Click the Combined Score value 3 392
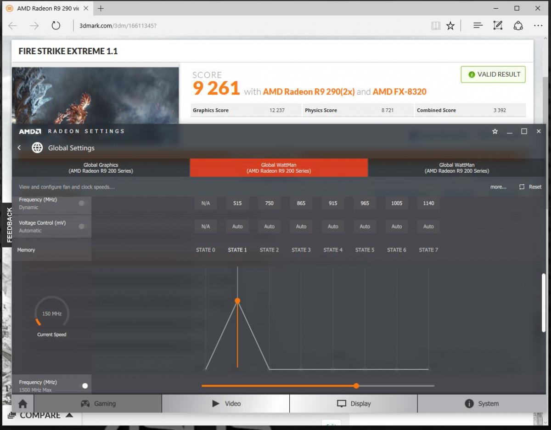The image size is (551, 430). pyautogui.click(x=500, y=110)
